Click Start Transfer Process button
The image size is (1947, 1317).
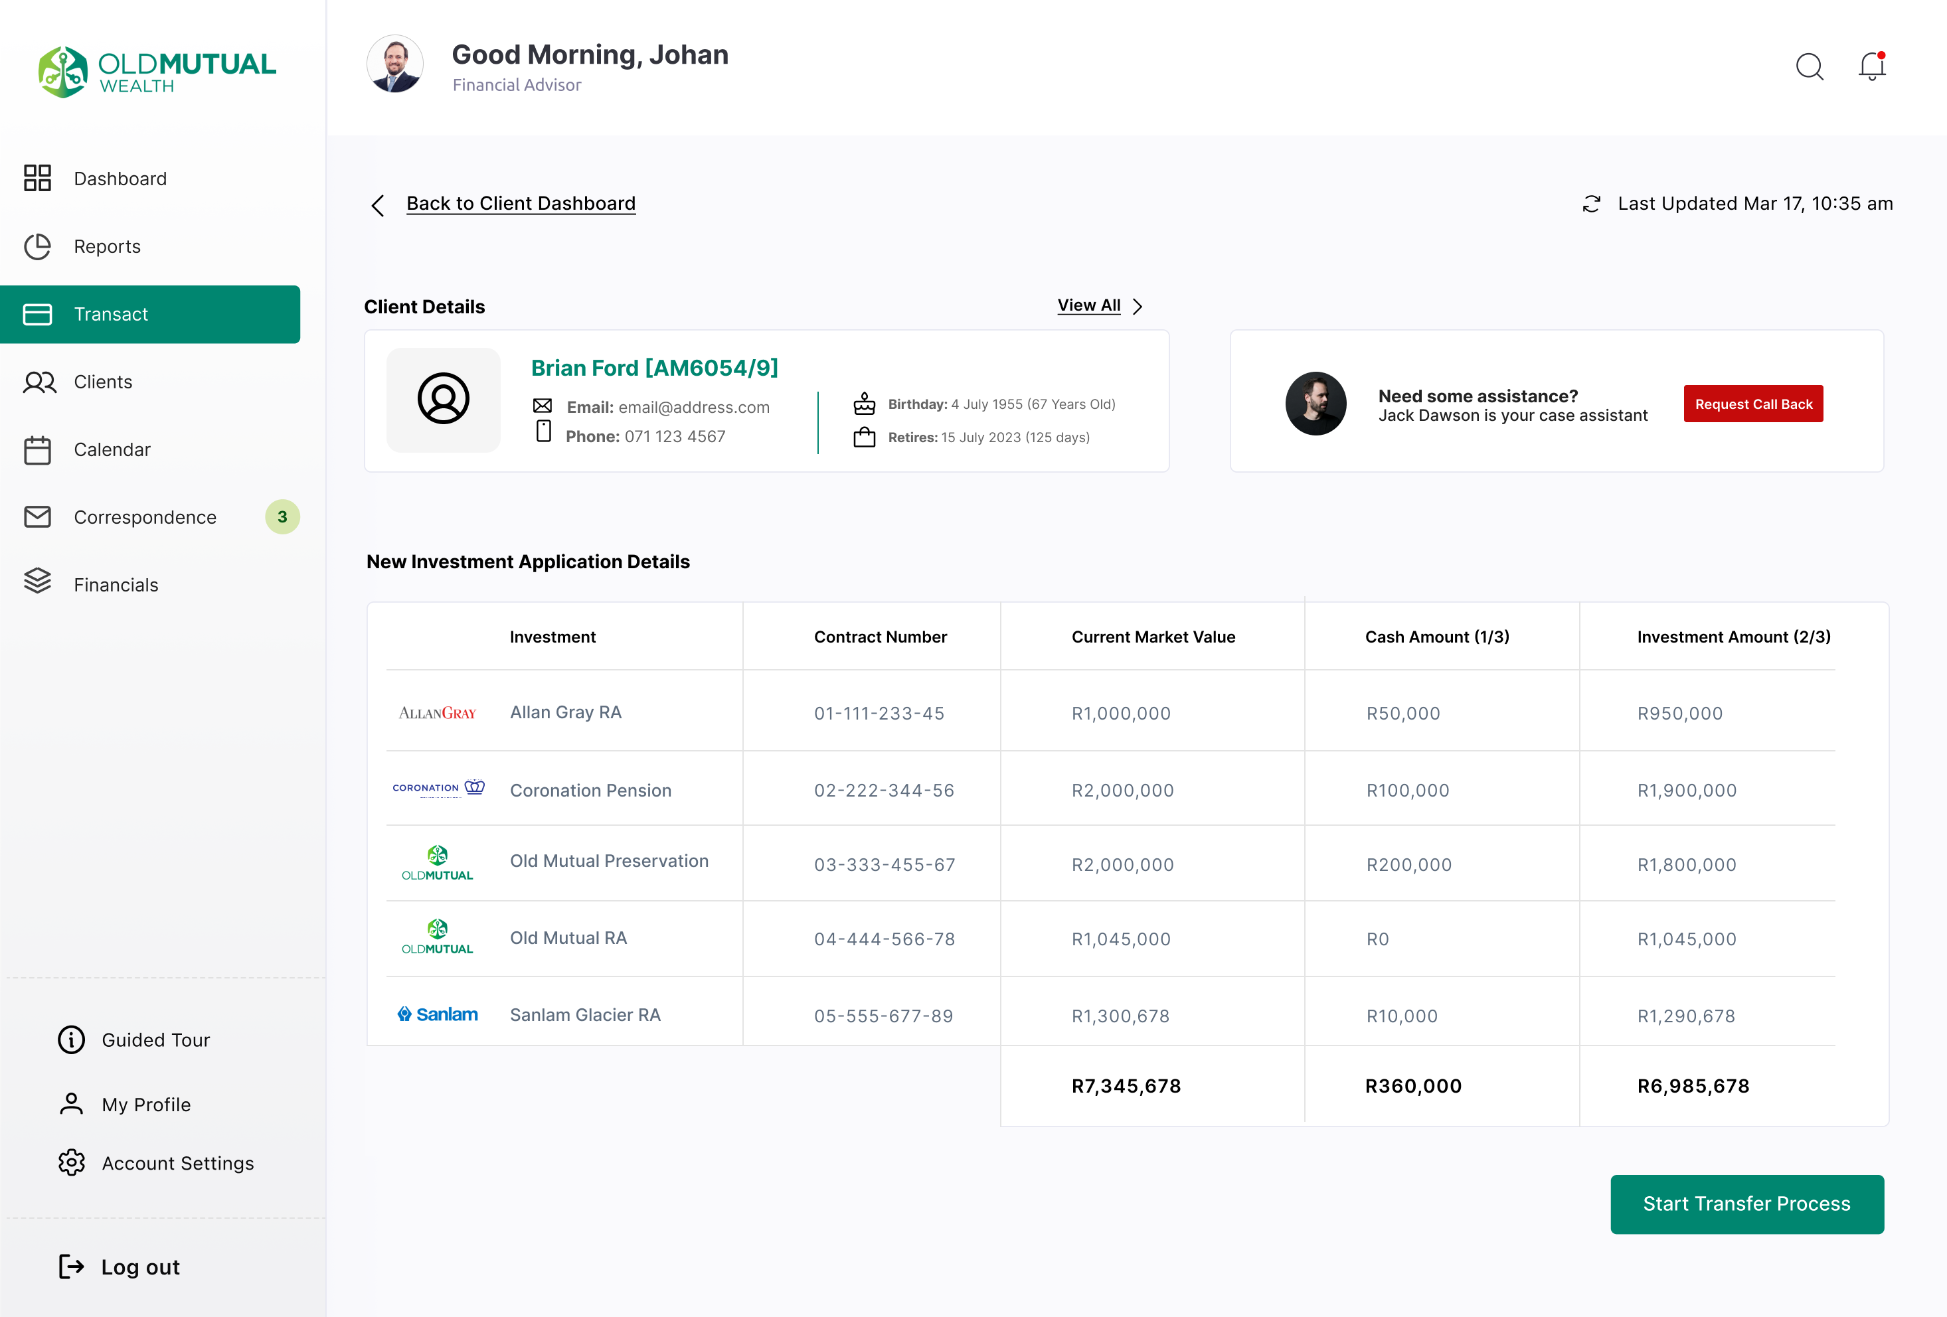click(x=1746, y=1204)
